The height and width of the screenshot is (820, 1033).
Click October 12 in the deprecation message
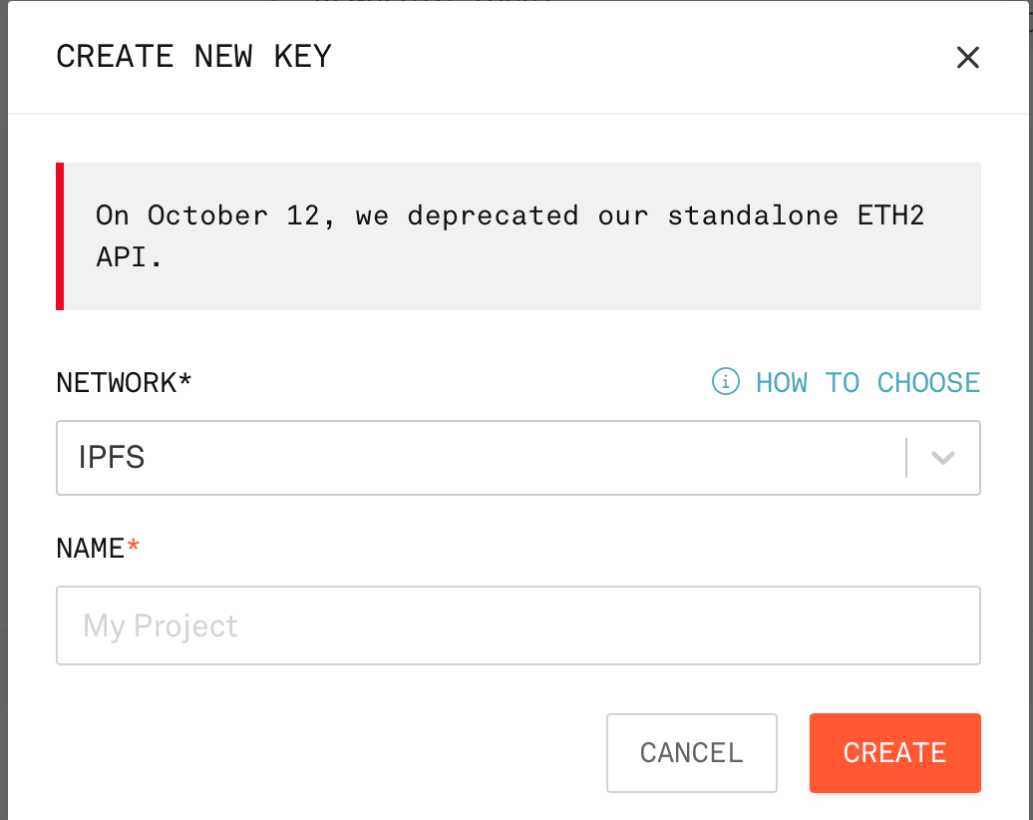pos(234,216)
